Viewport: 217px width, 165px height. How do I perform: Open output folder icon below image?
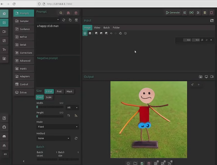[x=135, y=163]
